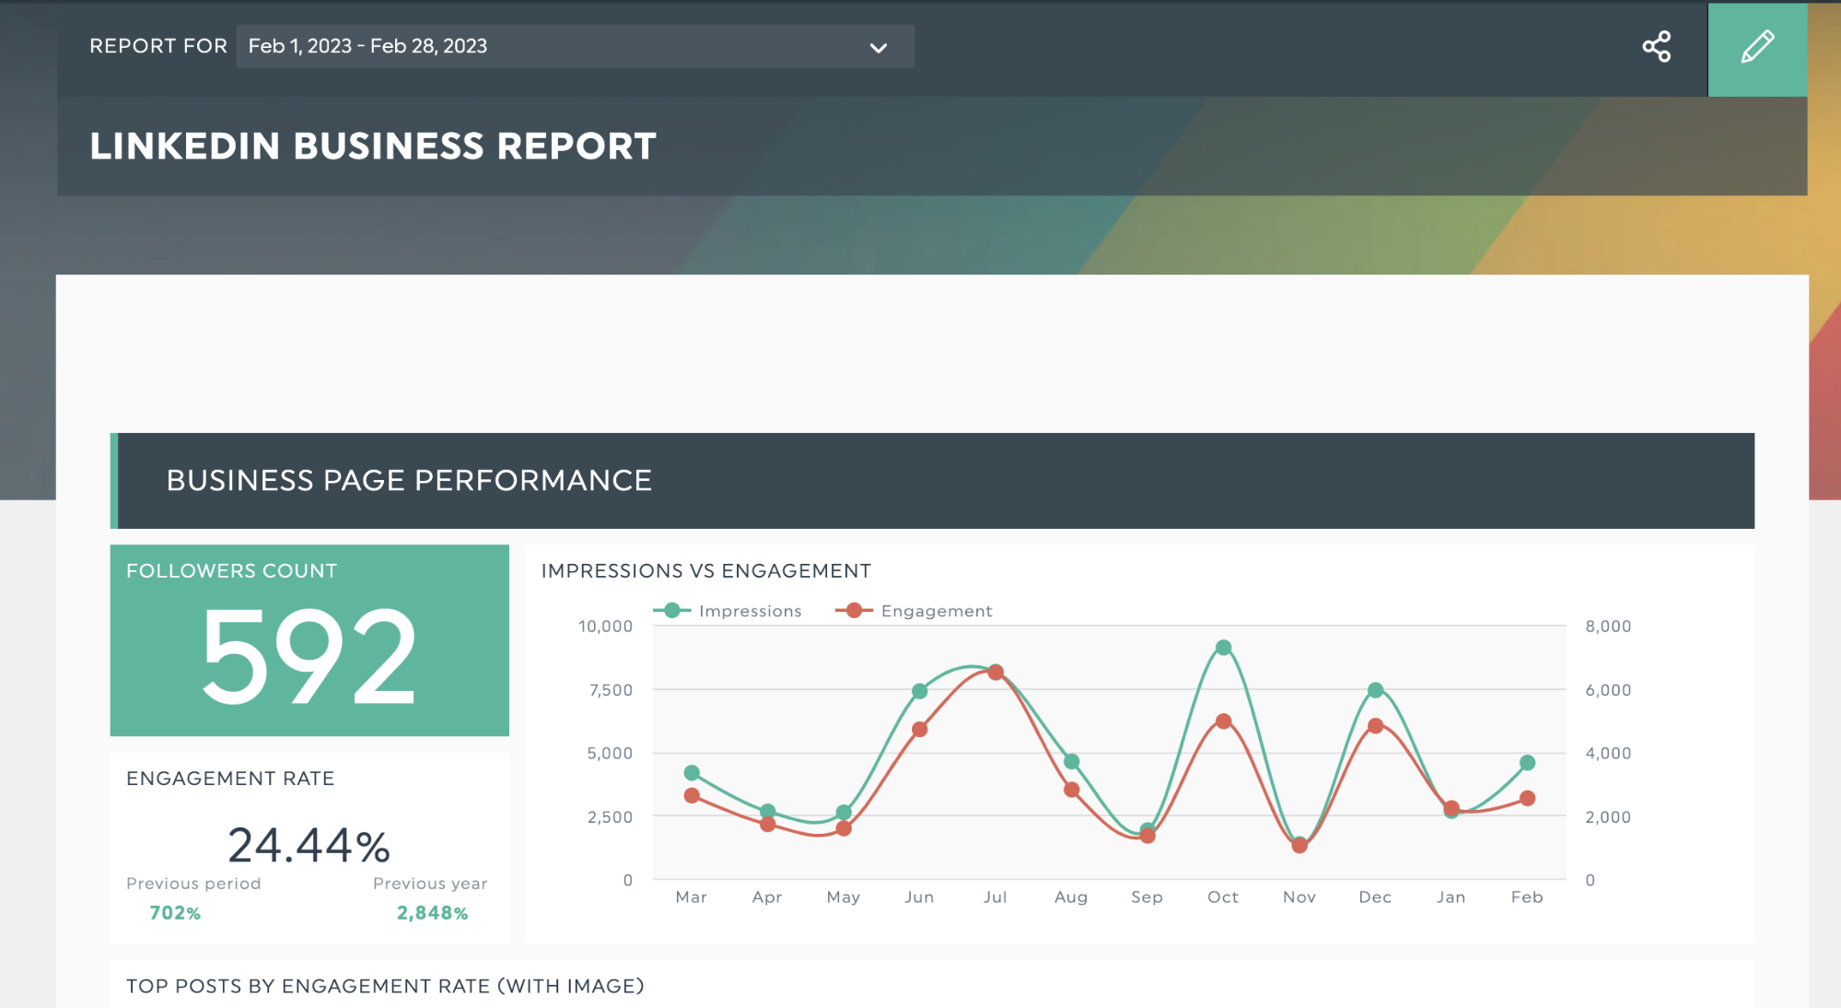Image resolution: width=1841 pixels, height=1008 pixels.
Task: Click the Jul impressions data point
Action: point(996,671)
